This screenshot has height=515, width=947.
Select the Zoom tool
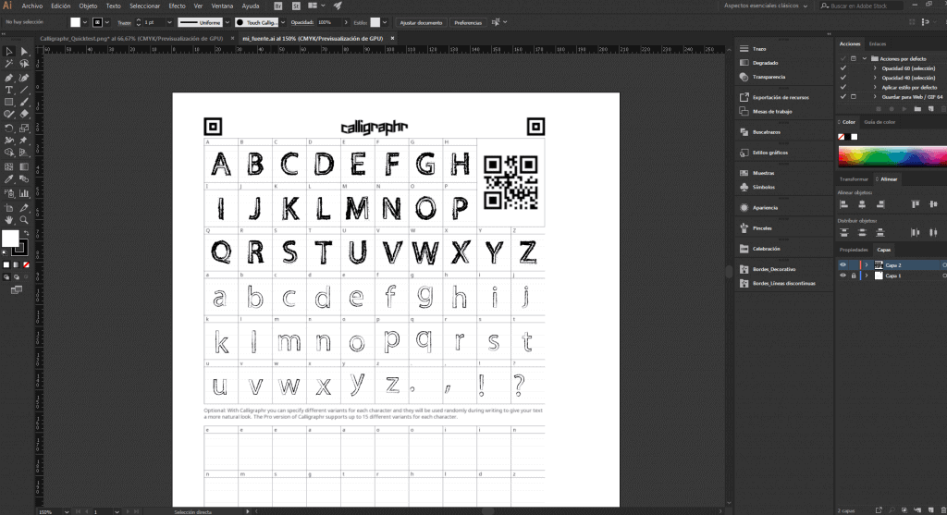pos(24,220)
